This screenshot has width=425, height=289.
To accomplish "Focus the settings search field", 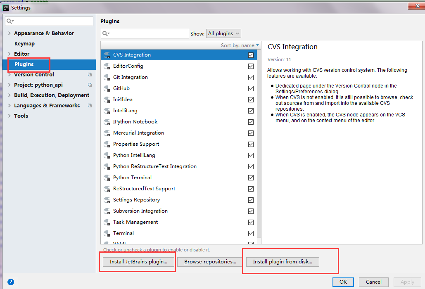I will [x=49, y=21].
